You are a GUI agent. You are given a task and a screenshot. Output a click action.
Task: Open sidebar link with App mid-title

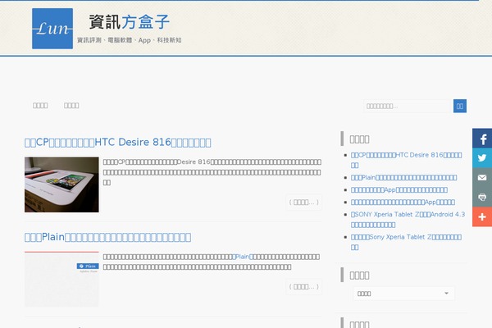(x=399, y=190)
